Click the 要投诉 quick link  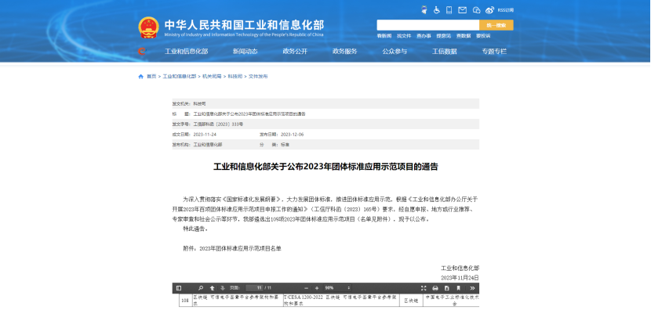pos(483,36)
